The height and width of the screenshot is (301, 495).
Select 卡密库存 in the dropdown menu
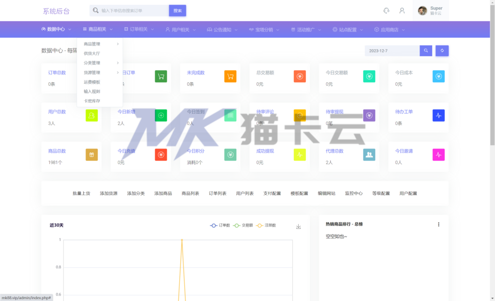click(x=100, y=101)
